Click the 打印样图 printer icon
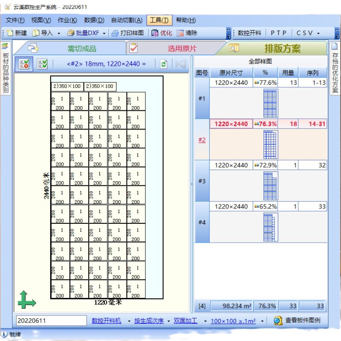Screen dimensions: 341x341 click(x=115, y=33)
